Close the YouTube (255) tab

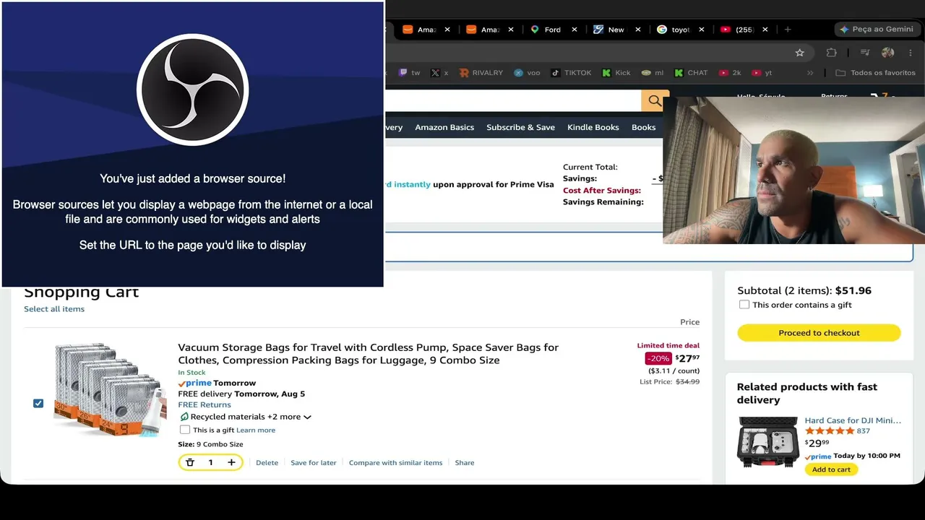765,30
